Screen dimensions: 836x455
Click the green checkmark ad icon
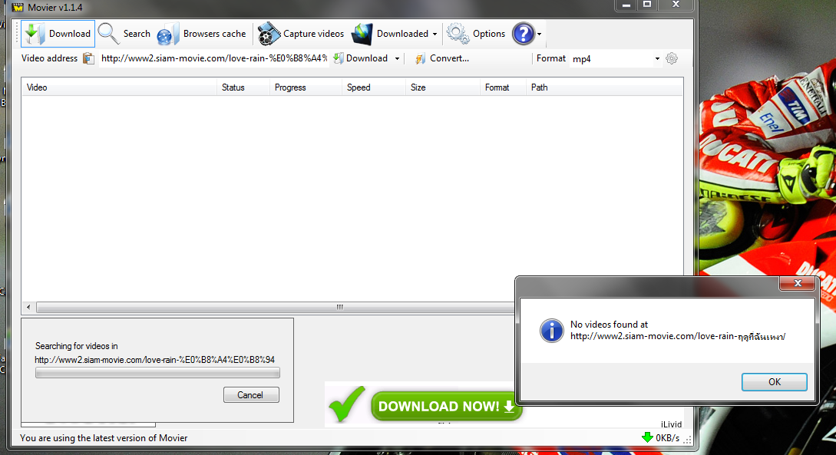(347, 404)
